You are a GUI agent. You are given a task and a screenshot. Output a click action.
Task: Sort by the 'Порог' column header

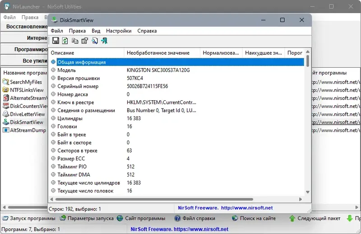coord(295,53)
